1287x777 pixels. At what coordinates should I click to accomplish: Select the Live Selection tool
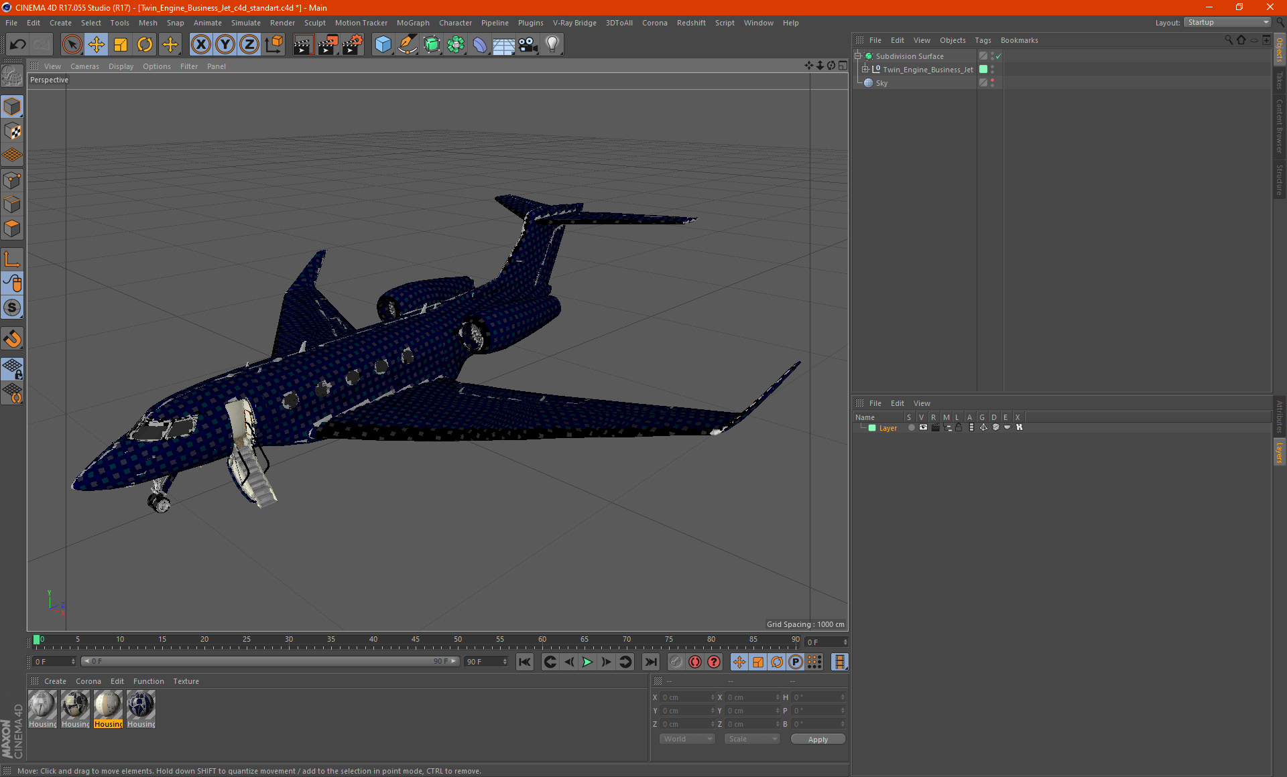72,45
